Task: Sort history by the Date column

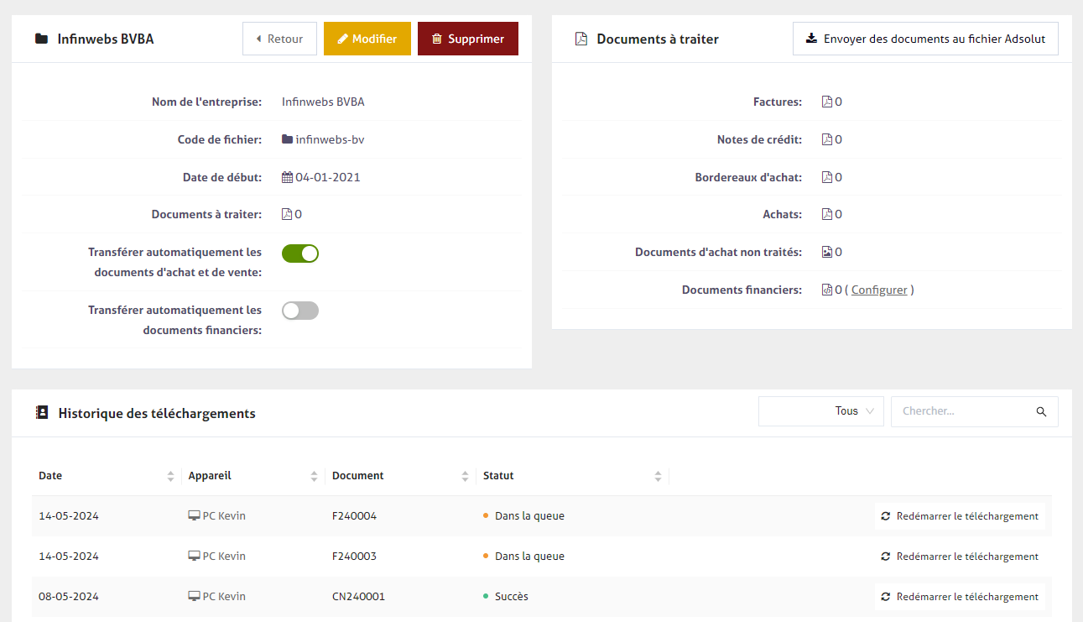Action: point(50,476)
